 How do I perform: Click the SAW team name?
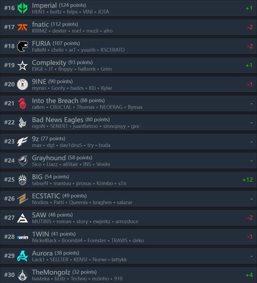[39, 215]
